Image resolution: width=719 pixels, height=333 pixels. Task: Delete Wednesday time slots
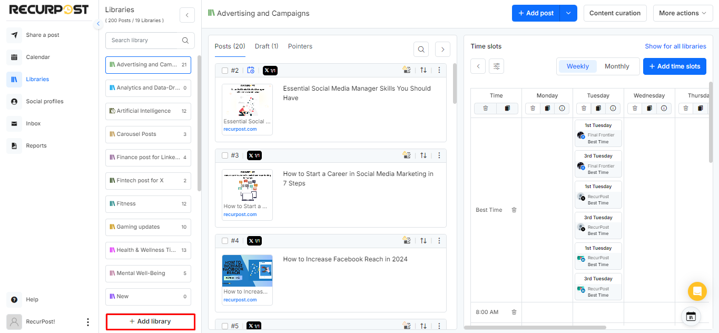(x=635, y=108)
